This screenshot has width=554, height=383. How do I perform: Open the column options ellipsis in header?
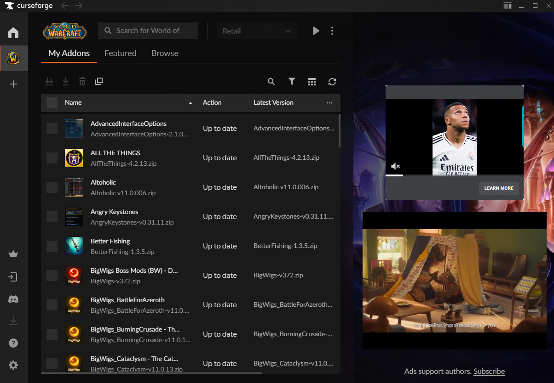329,103
